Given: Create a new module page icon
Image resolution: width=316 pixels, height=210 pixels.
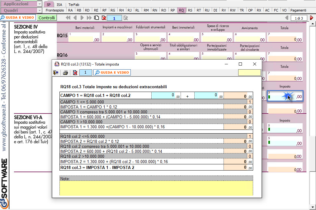Looking at the screenshot, I should tap(97, 18).
